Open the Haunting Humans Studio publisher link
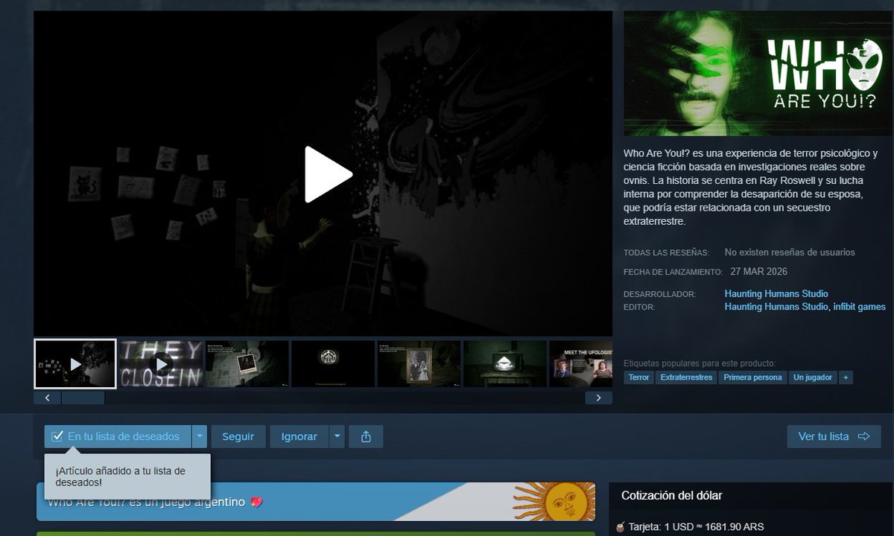894x536 pixels. point(776,307)
